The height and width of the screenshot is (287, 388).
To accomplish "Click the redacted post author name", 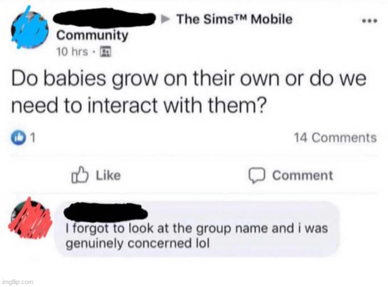I will click(x=104, y=18).
